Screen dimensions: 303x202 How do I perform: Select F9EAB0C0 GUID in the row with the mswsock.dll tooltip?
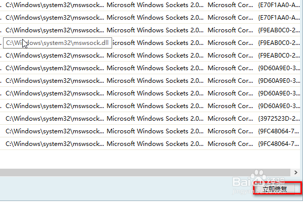(279, 43)
